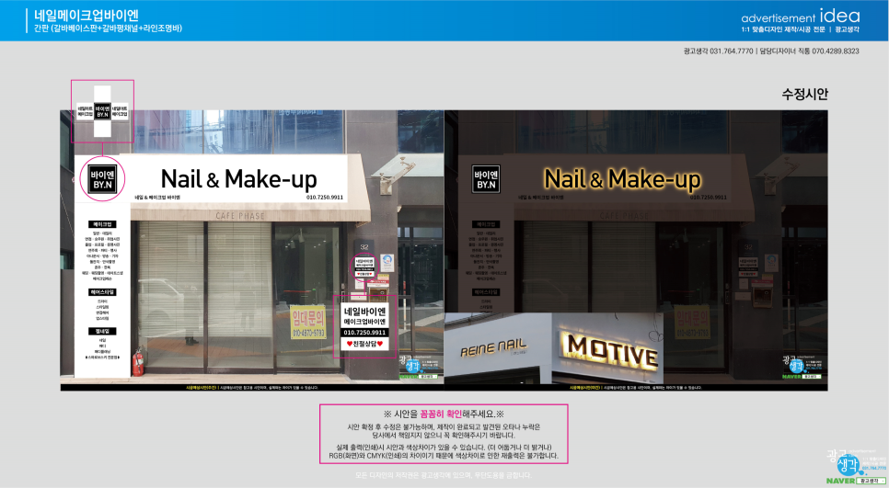Click the 네일바이엔 standing sign panel
The width and height of the screenshot is (889, 488).
point(365,321)
